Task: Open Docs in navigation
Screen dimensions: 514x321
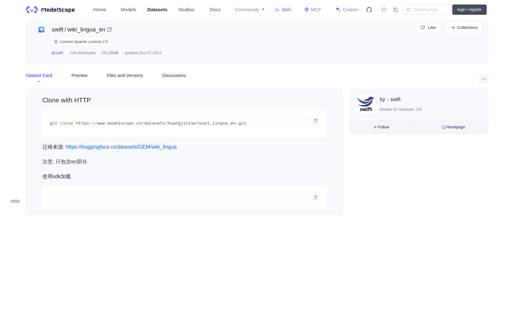Action: 215,10
